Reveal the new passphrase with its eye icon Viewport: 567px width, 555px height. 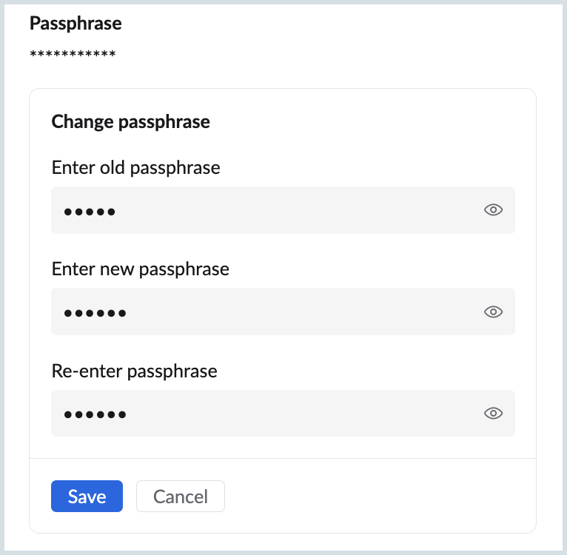click(493, 312)
